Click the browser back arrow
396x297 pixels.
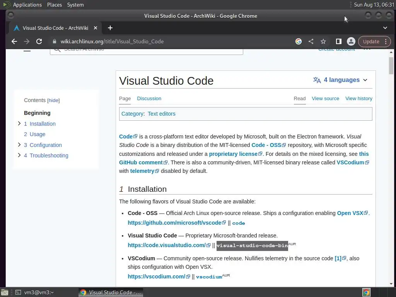pos(14,41)
